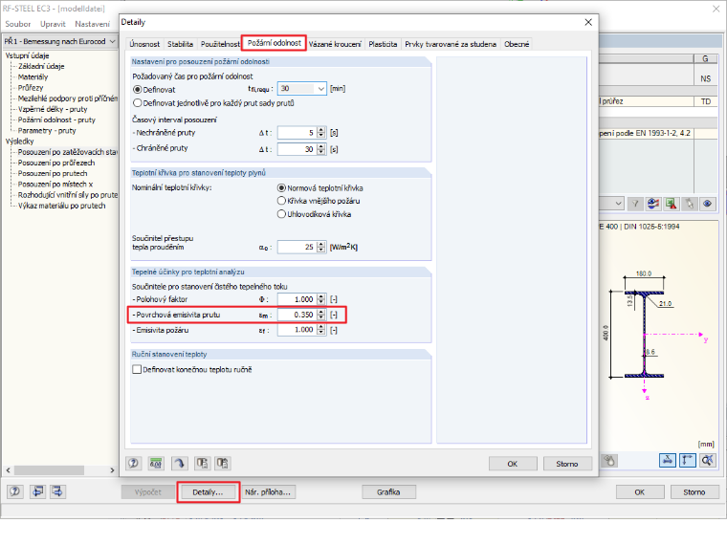Go to next table arrow icon
Screen dimensions: 727x545
click(58, 491)
